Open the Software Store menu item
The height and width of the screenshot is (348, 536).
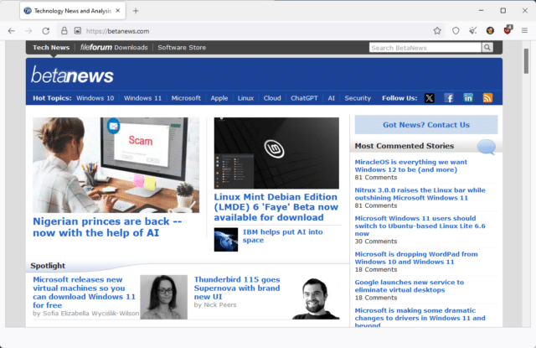[x=182, y=48]
